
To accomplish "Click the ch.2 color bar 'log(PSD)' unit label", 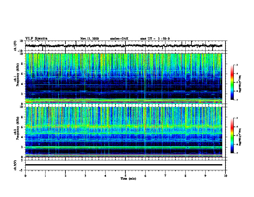I will coord(240,137).
